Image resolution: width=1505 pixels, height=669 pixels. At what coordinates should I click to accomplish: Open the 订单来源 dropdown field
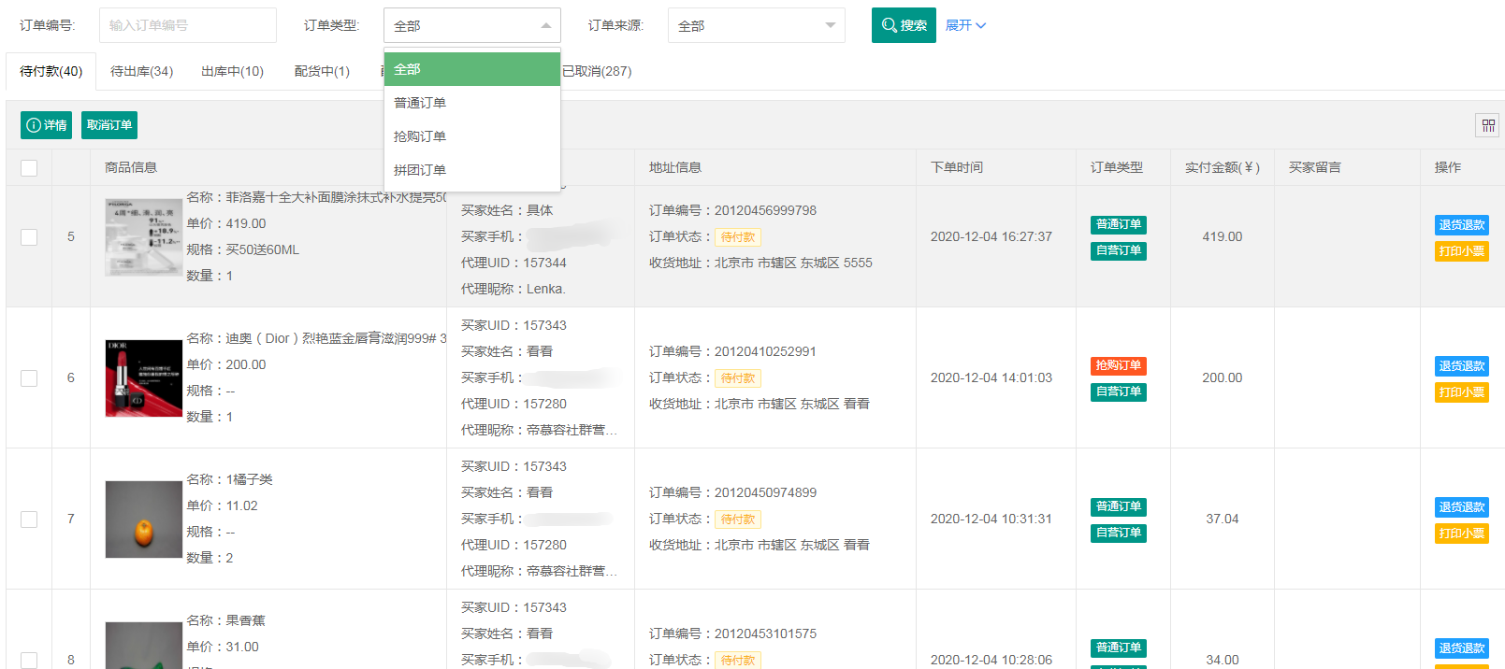(757, 25)
